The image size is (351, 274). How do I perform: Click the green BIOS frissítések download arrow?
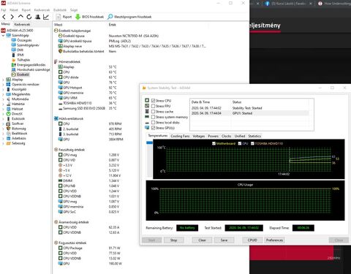pos(78,17)
